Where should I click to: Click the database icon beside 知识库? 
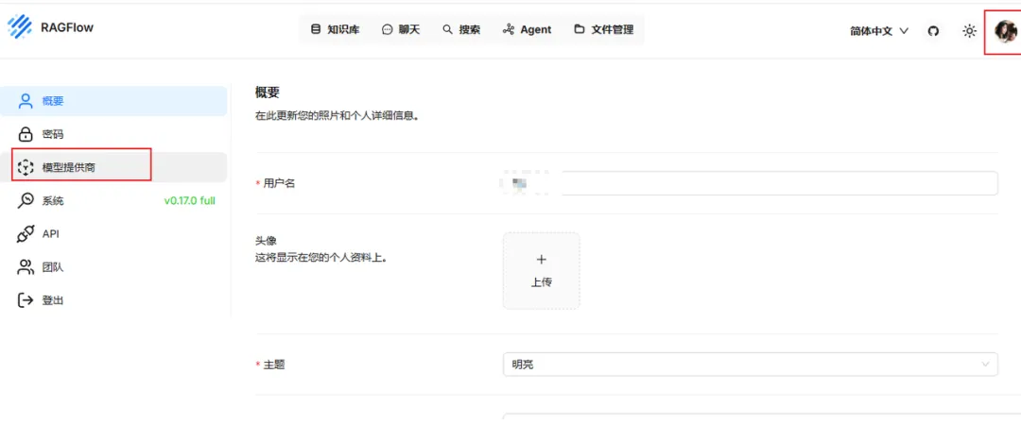point(316,29)
